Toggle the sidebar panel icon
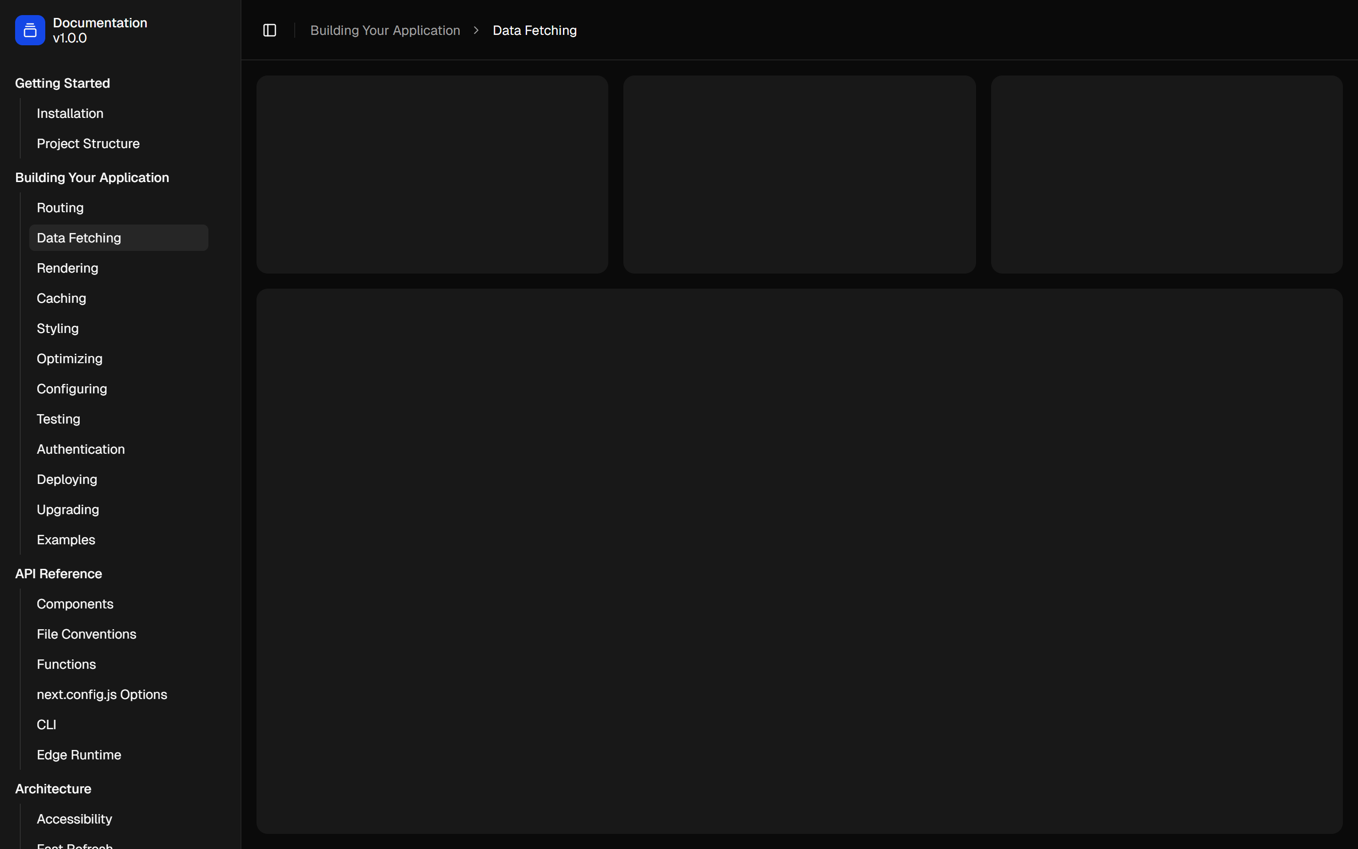Viewport: 1358px width, 849px height. tap(269, 30)
